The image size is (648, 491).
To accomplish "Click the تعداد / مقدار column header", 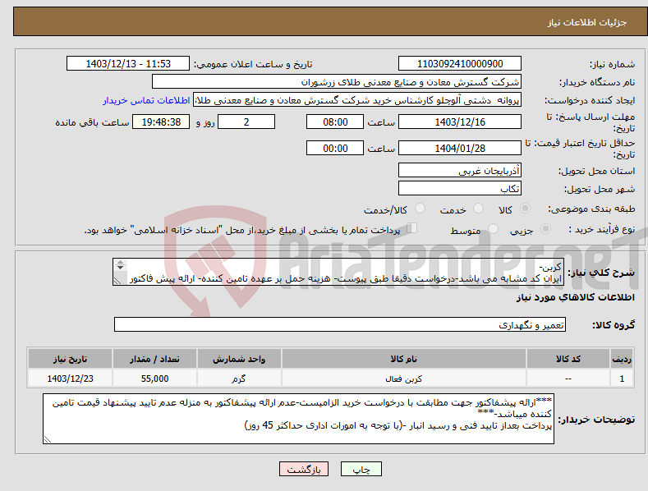I will (154, 359).
